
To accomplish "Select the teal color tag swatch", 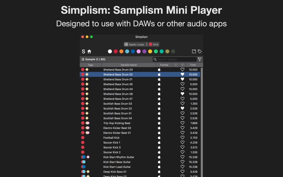I will [162, 51].
